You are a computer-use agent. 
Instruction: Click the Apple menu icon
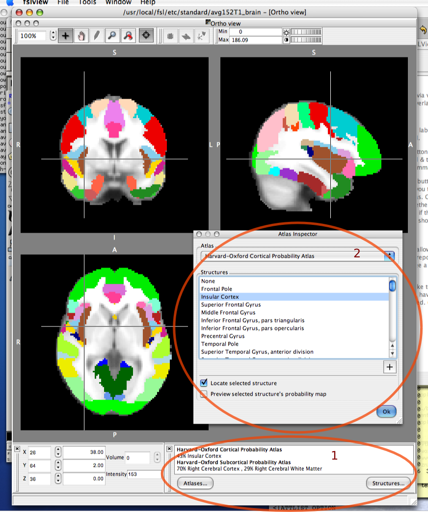(x=10, y=2)
